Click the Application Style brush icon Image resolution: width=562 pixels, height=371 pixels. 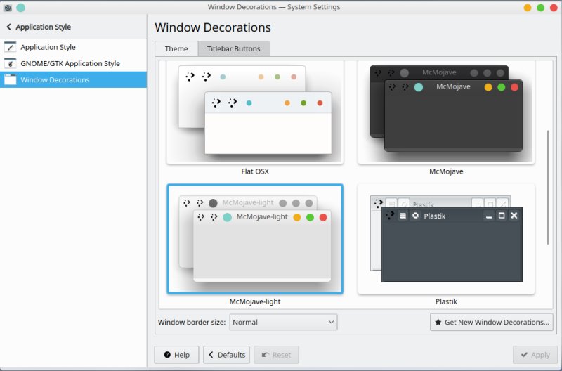point(10,48)
